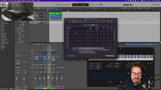Switch to the Audio tab in Synchronization
The height and width of the screenshot is (90, 161).
(90, 25)
